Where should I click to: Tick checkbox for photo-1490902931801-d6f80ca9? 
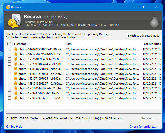point(9,49)
